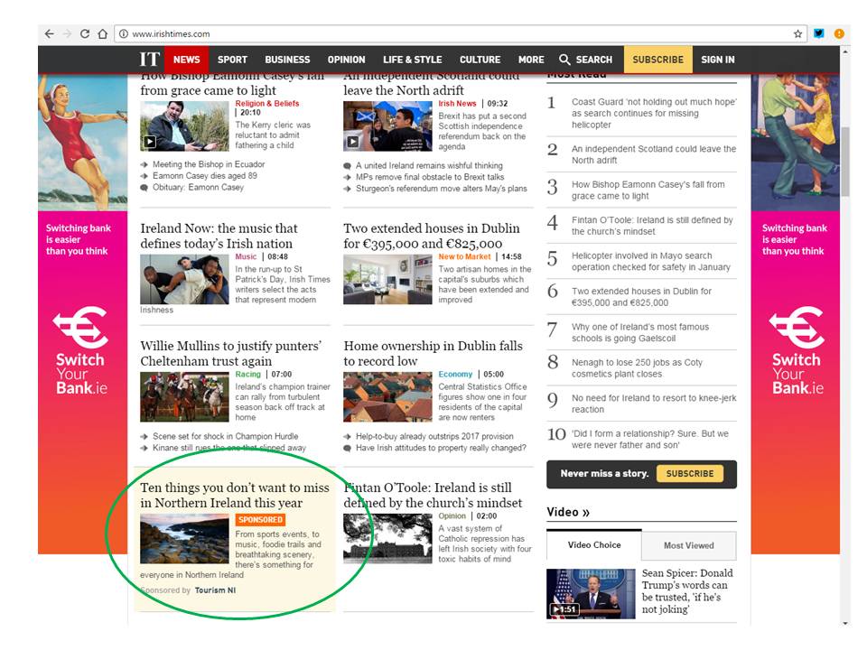Viewport: 867px width, 650px height.
Task: Go to browser home icon
Action: tap(102, 33)
